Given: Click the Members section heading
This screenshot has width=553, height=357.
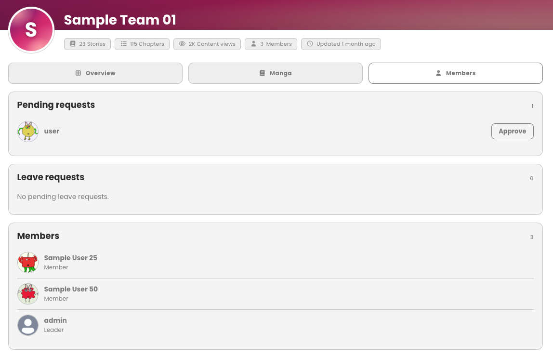Looking at the screenshot, I should point(38,236).
